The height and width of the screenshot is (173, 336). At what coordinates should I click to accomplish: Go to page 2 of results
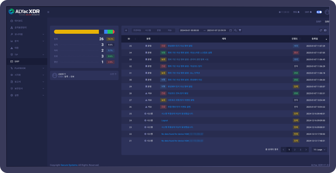point(295,149)
